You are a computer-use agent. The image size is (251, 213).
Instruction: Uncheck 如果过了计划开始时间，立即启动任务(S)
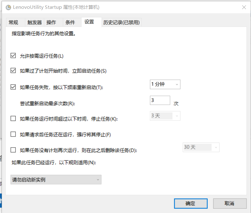click(13, 70)
